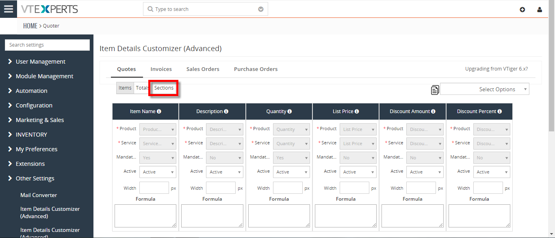Expand INVENTORY section
This screenshot has width=555, height=238.
click(x=31, y=135)
